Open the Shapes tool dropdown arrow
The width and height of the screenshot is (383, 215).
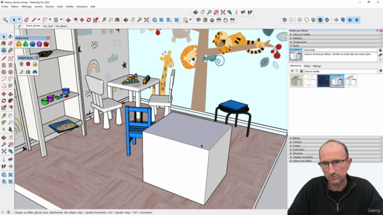pyautogui.click(x=61, y=20)
